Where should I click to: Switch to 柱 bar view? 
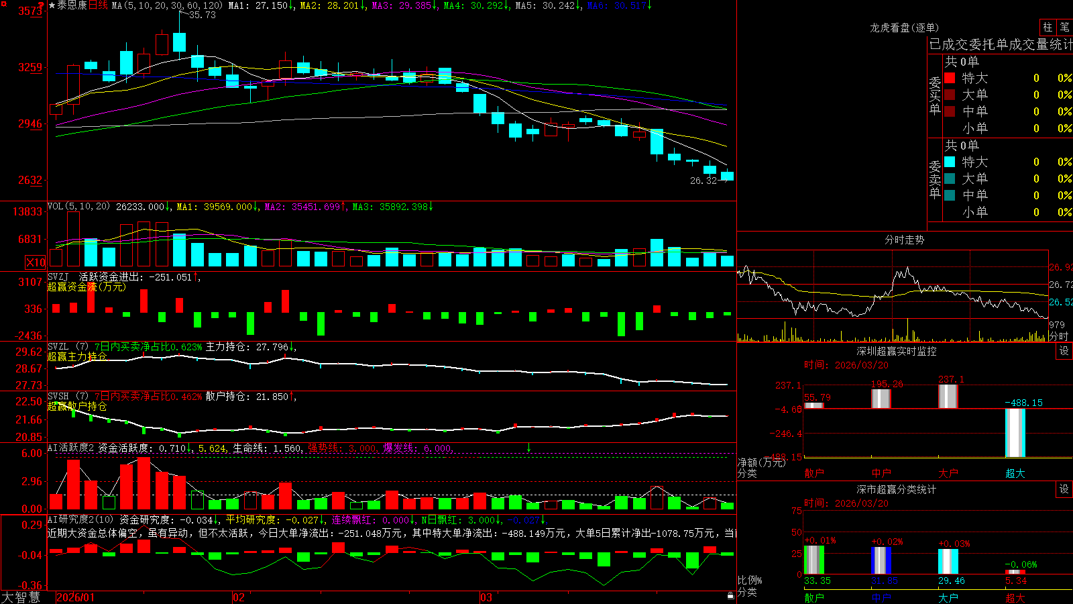[1048, 28]
